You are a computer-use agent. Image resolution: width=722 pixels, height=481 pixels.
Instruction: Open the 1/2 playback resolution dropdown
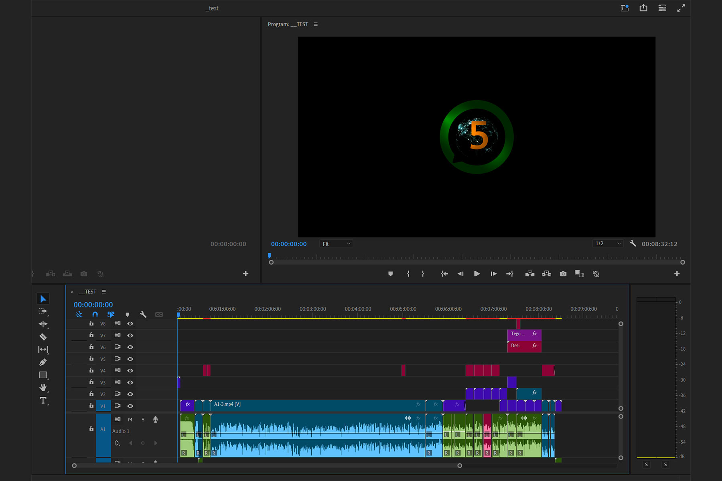click(608, 244)
